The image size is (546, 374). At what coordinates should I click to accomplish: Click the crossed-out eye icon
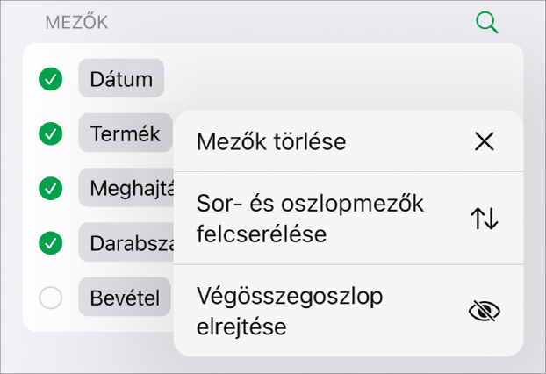click(x=484, y=311)
